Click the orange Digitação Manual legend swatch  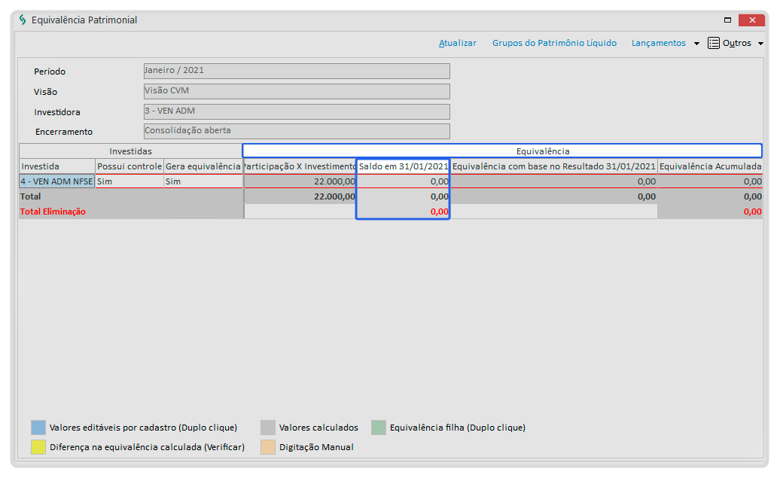268,447
